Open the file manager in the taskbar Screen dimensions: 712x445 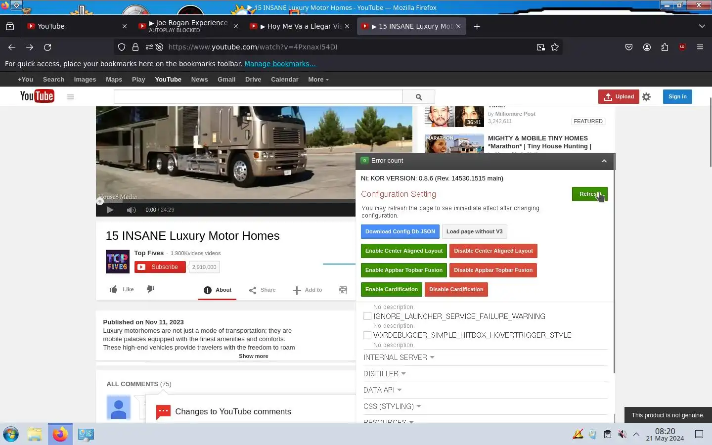(35, 434)
